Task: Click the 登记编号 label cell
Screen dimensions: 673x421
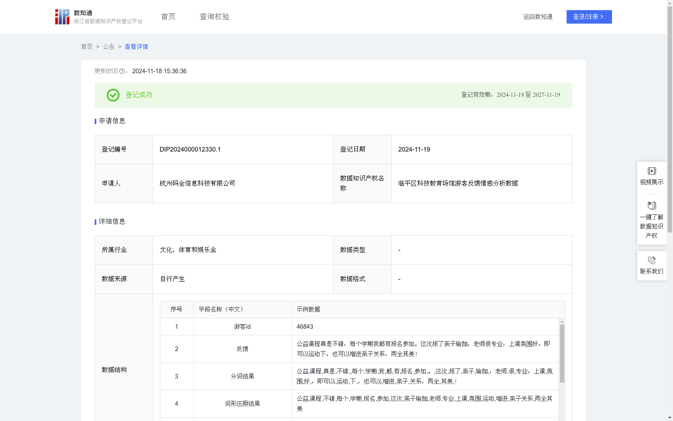Action: [124, 149]
